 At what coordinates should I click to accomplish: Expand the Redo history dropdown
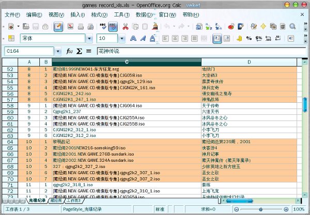[189, 26]
